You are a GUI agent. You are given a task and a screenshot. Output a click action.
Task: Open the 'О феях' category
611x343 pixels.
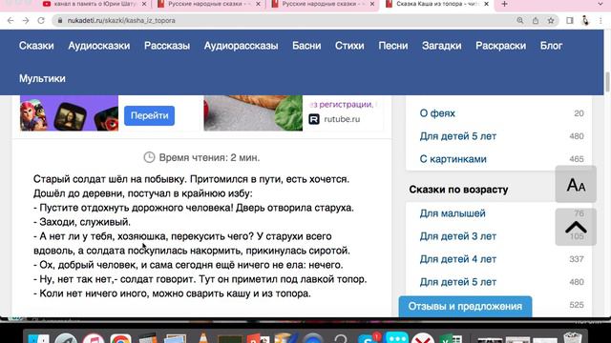point(437,113)
